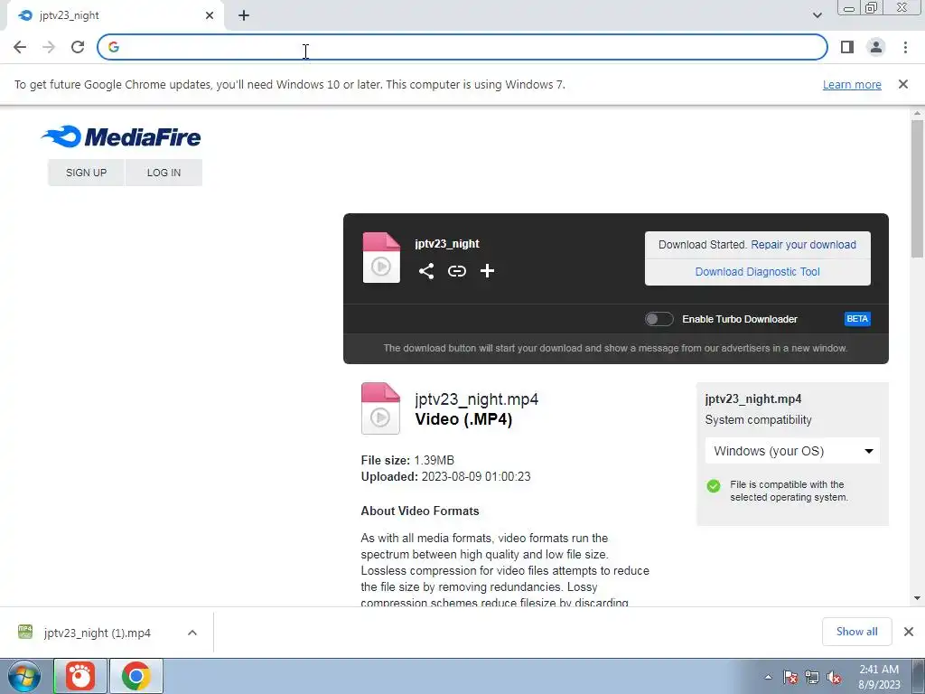Open a new tab with plus button
This screenshot has width=925, height=694.
click(244, 15)
